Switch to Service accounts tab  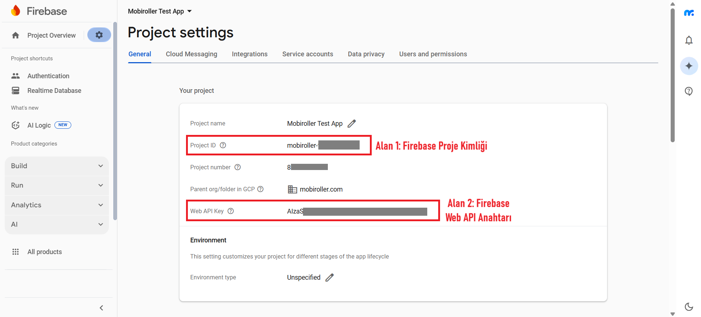coord(308,54)
